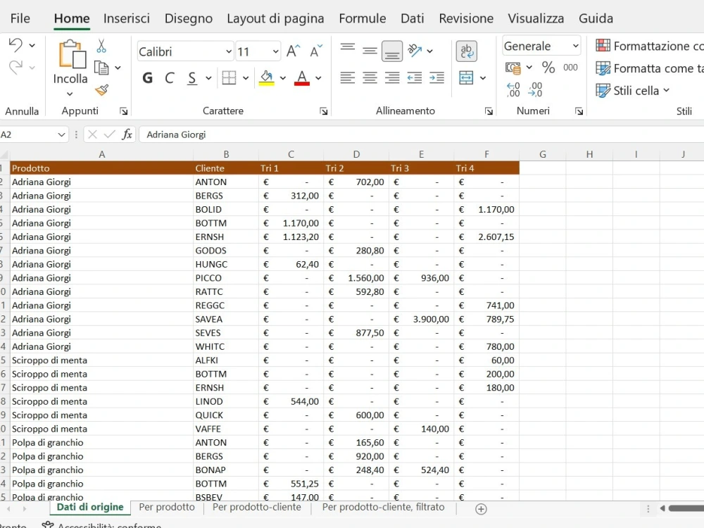The image size is (704, 528).
Task: Open the Name Box A2 dropdown
Action: (x=61, y=134)
